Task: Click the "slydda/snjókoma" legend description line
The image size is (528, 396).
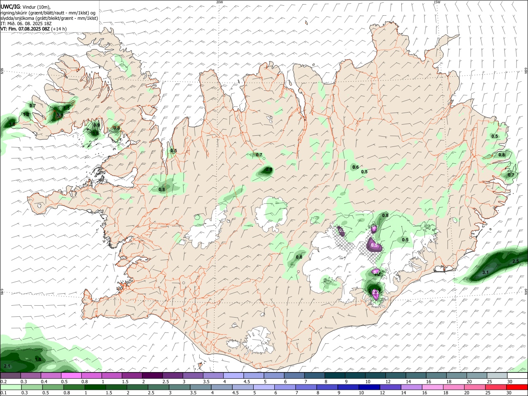Action: [49, 18]
